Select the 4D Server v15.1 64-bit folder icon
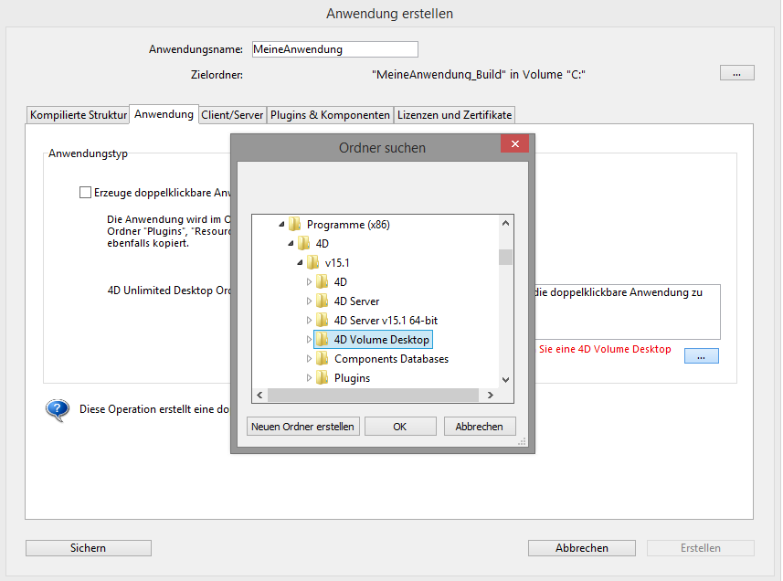 click(x=322, y=321)
